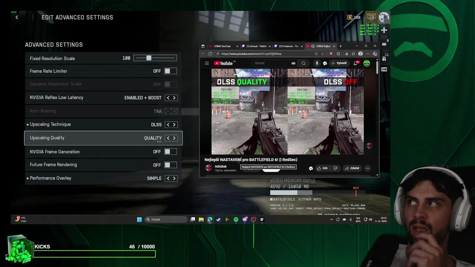Open browser tab actions menu icon

(203, 46)
